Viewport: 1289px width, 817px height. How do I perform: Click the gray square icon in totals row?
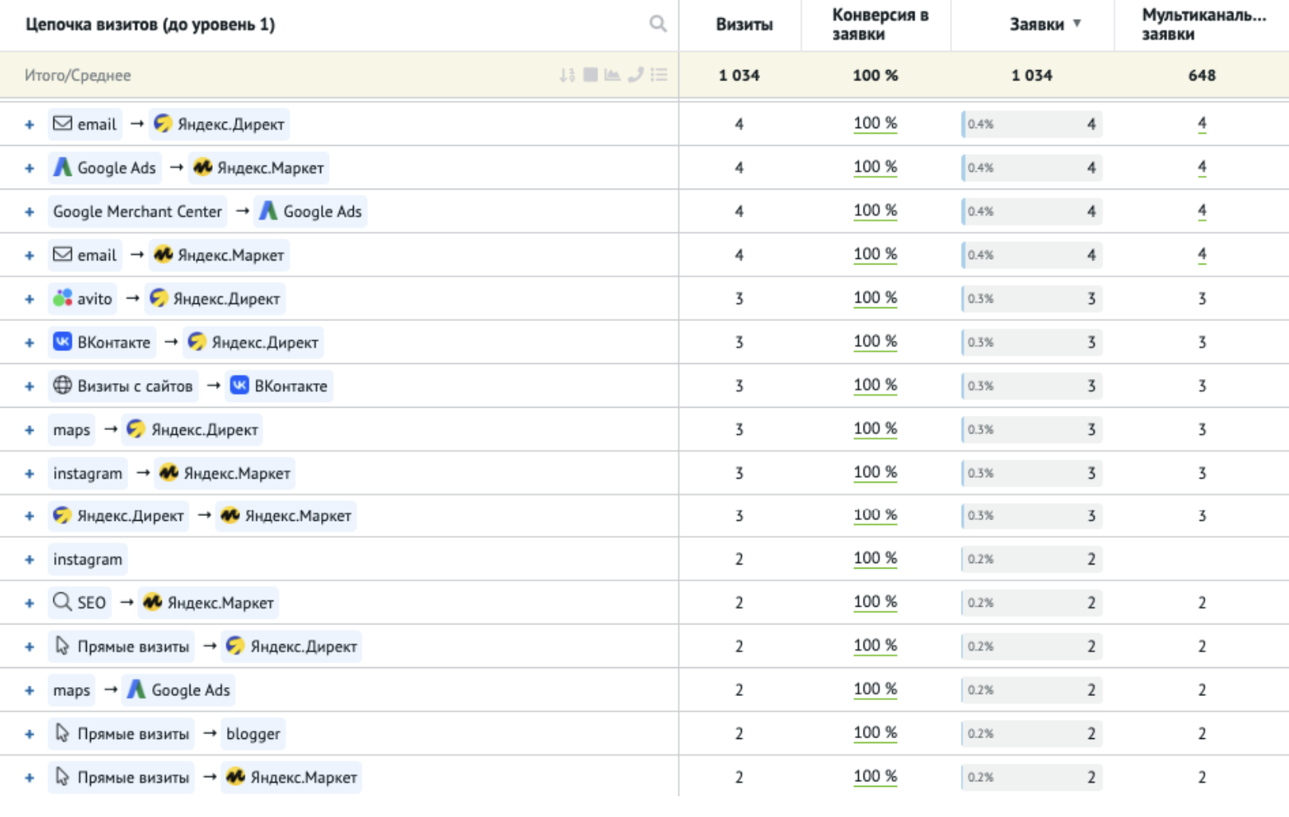(590, 75)
